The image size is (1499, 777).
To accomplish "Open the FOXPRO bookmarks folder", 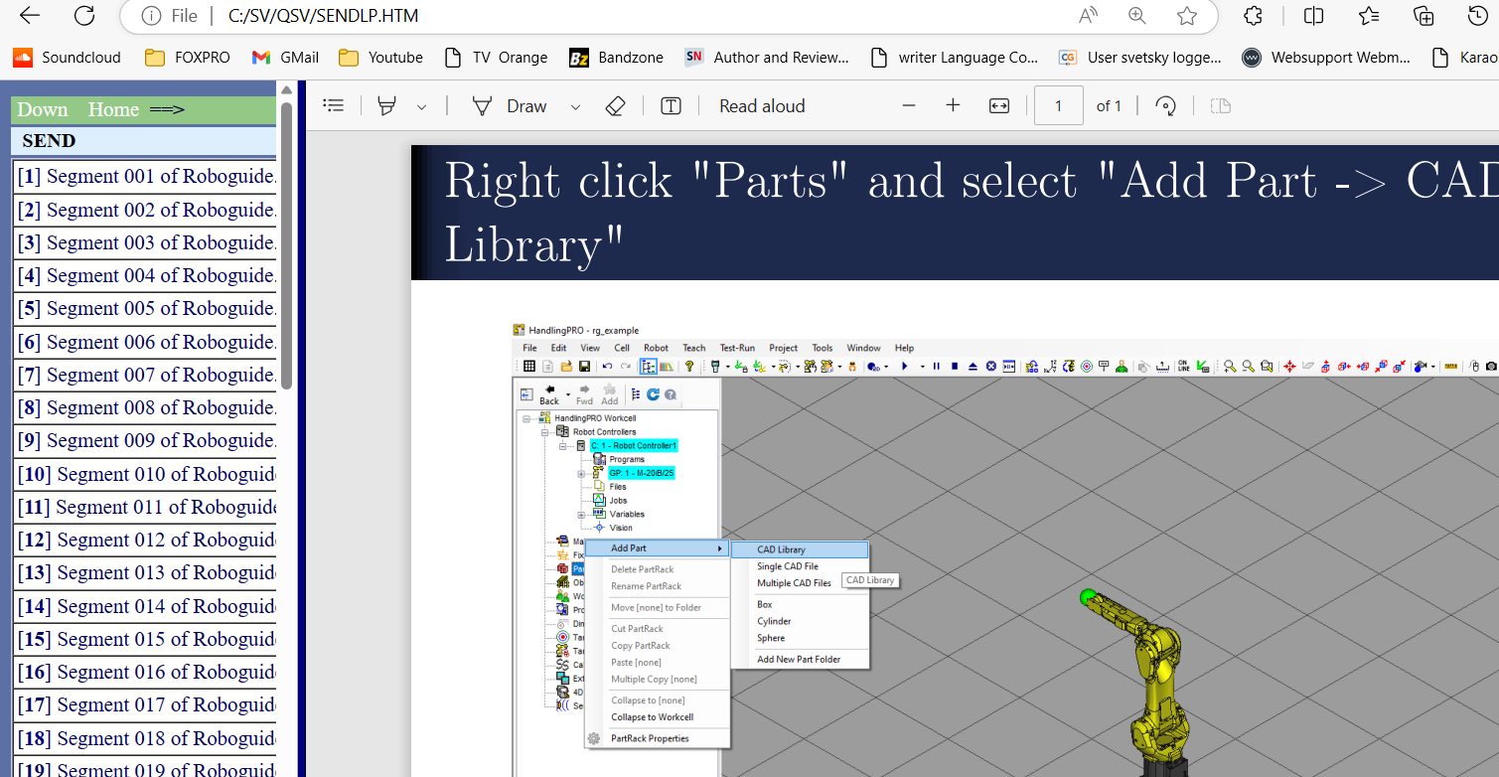I will 187,58.
